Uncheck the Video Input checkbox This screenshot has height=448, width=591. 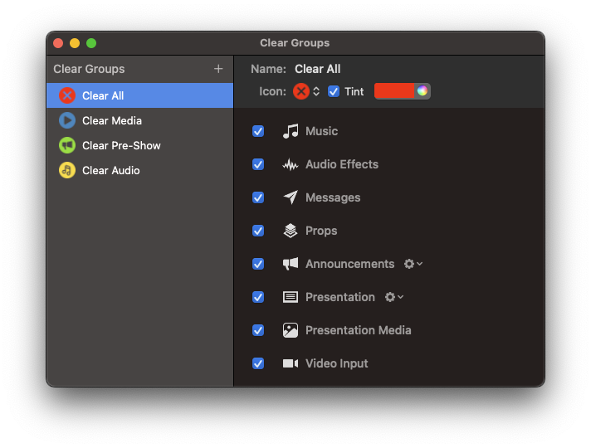pos(258,363)
